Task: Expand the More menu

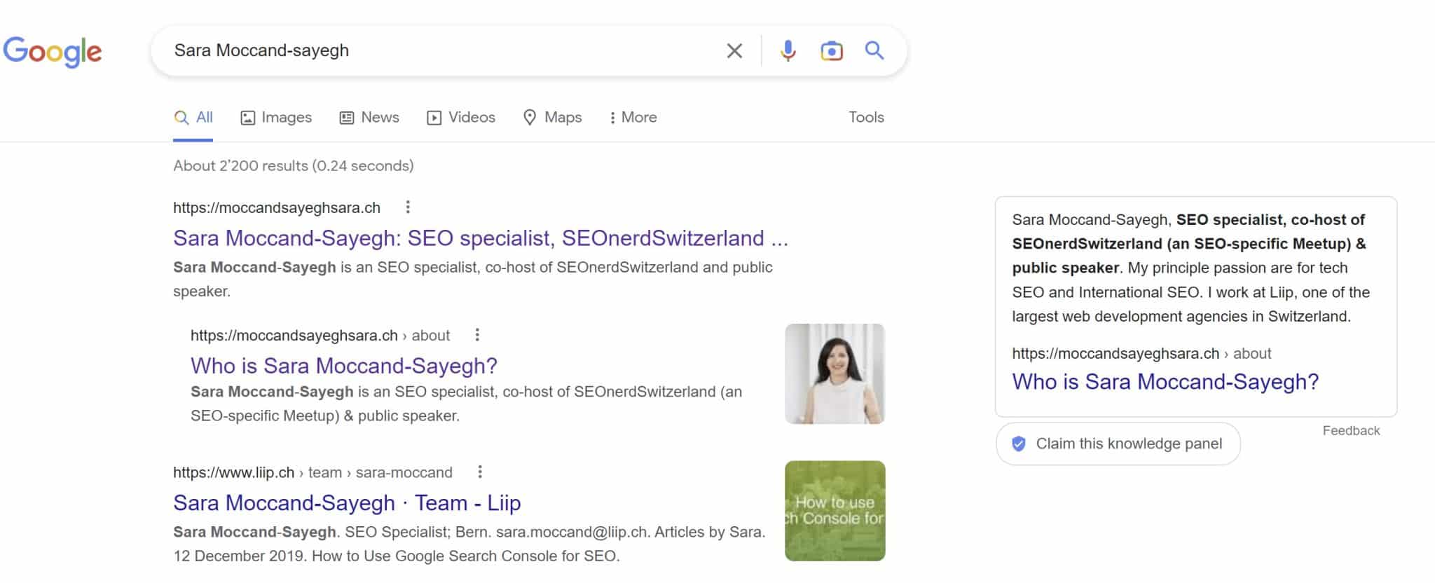Action: coord(633,117)
